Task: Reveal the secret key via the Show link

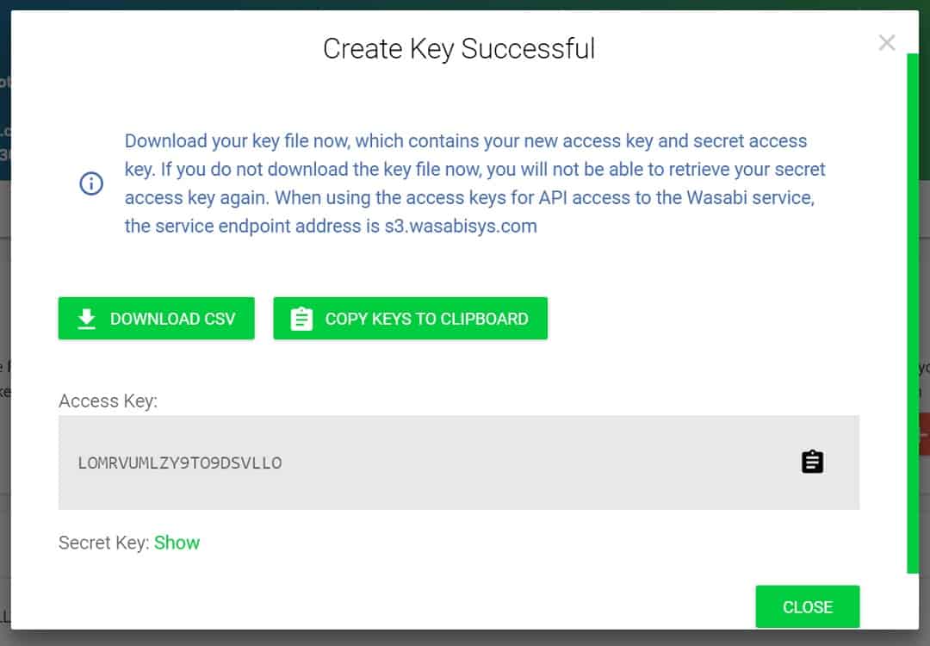Action: pyautogui.click(x=177, y=543)
